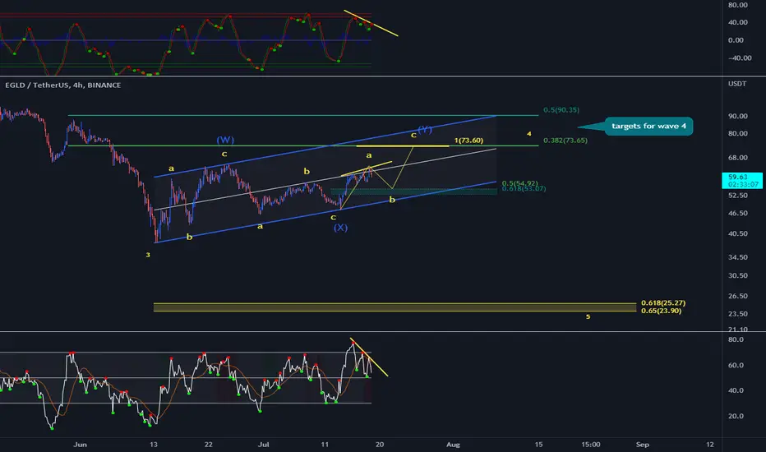766x452 pixels.
Task: Click the Jun date on the time axis
Action: (x=80, y=444)
